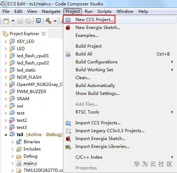
Task: Select the Project Explorer tab
Action: tap(24, 34)
